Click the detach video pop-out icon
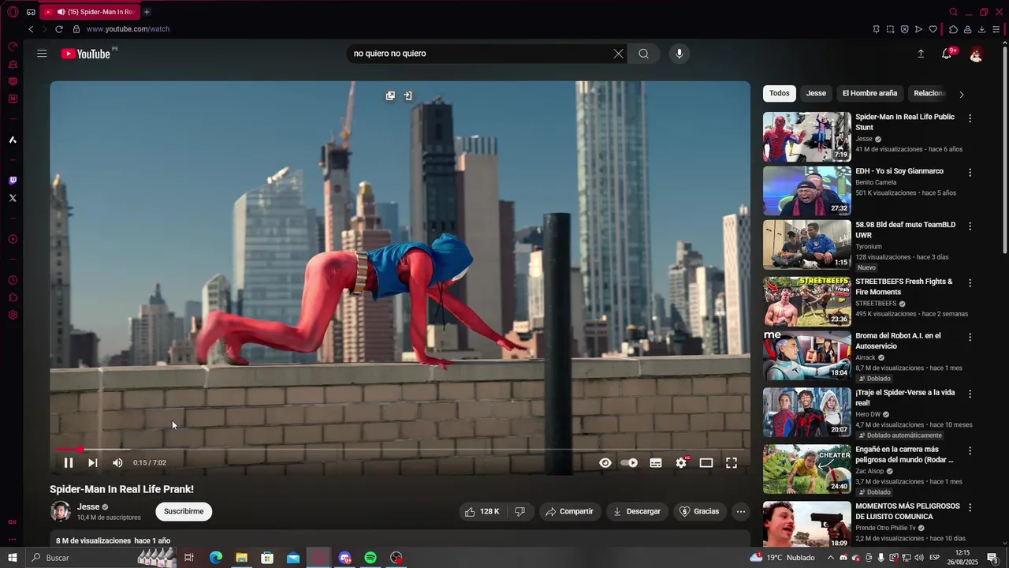 click(x=390, y=95)
